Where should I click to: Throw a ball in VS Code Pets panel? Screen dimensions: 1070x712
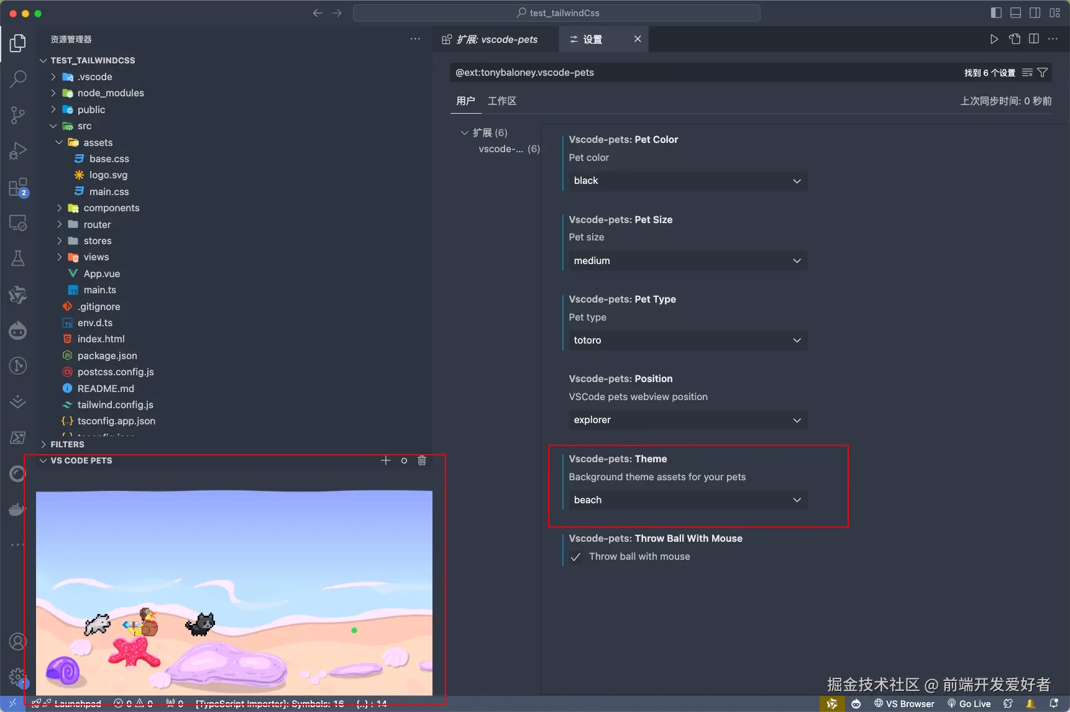[404, 460]
